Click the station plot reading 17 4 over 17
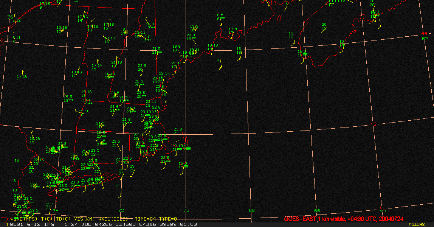The height and width of the screenshot is (227, 434). (x=233, y=31)
